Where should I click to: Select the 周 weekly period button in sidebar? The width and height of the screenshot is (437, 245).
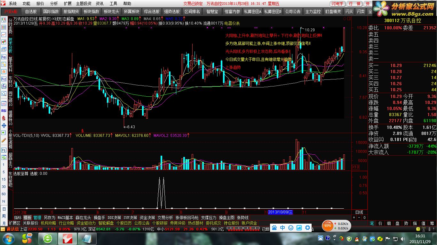pyautogui.click(x=4, y=216)
